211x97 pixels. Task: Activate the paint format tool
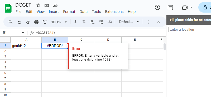45,22
